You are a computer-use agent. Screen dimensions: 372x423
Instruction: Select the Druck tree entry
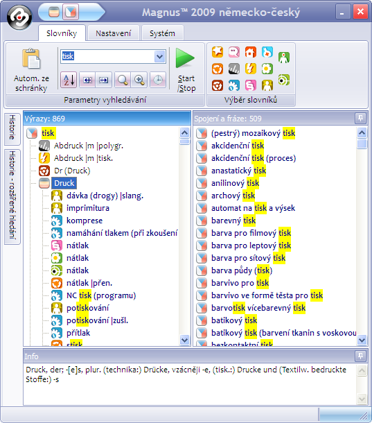coord(64,183)
